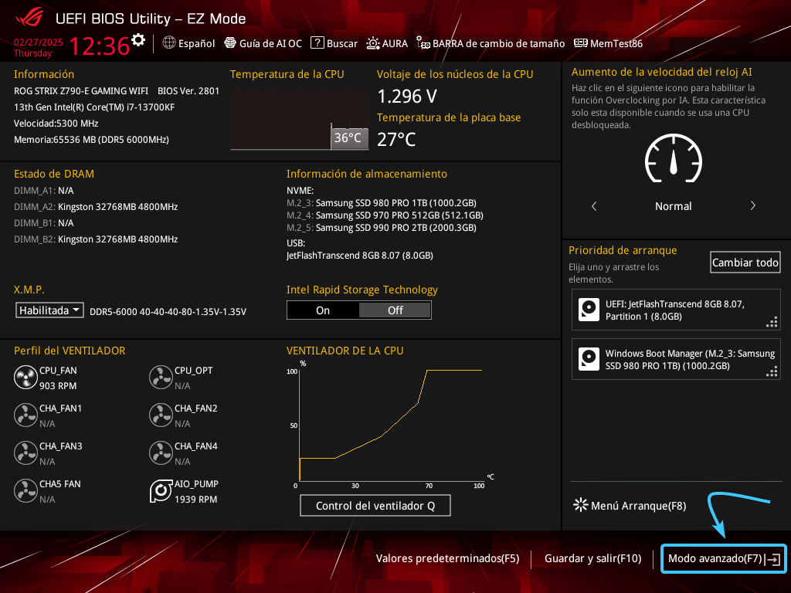Grab drag handle on JetFlashTranscend entry
The width and height of the screenshot is (791, 593).
tap(772, 322)
